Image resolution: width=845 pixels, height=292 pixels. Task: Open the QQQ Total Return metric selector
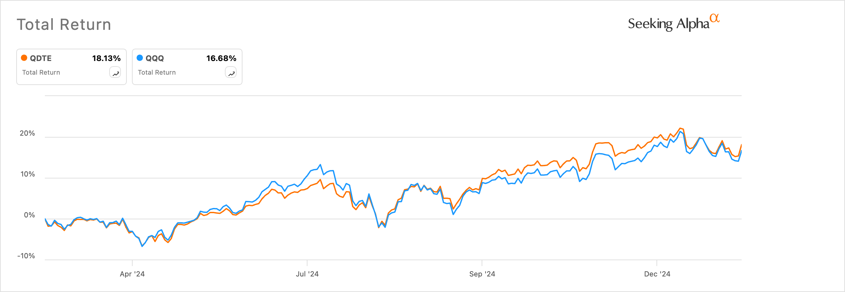tap(156, 72)
